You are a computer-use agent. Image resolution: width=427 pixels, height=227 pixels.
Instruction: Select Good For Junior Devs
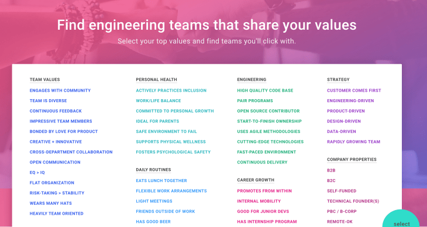click(263, 211)
